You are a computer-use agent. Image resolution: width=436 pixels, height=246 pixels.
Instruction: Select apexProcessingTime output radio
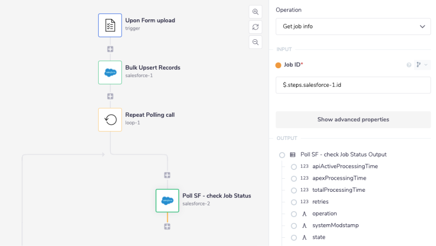point(294,179)
